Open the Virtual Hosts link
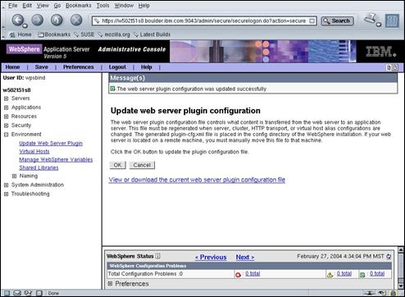Image resolution: width=405 pixels, height=297 pixels. tap(34, 152)
